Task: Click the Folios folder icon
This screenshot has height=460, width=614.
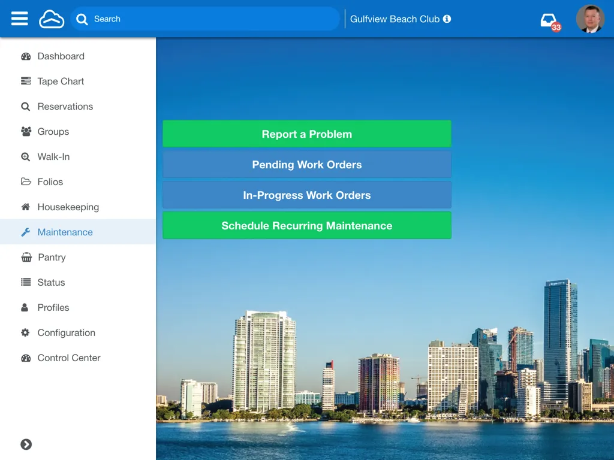Action: coord(26,181)
